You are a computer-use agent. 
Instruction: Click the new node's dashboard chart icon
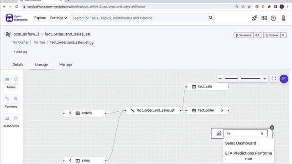click(219, 133)
